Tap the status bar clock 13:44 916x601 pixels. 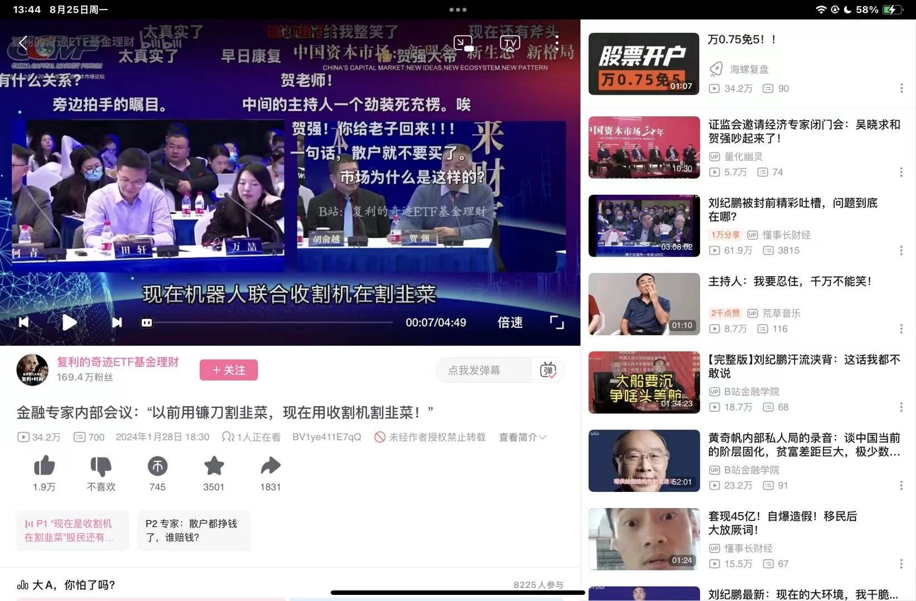pos(27,9)
